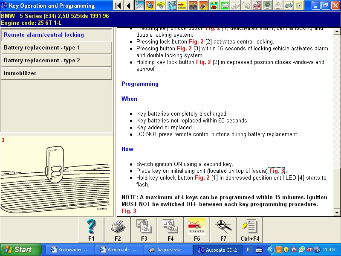The width and height of the screenshot is (341, 256).
Task: Select Remote alarm/central locking section
Action: coord(57,35)
